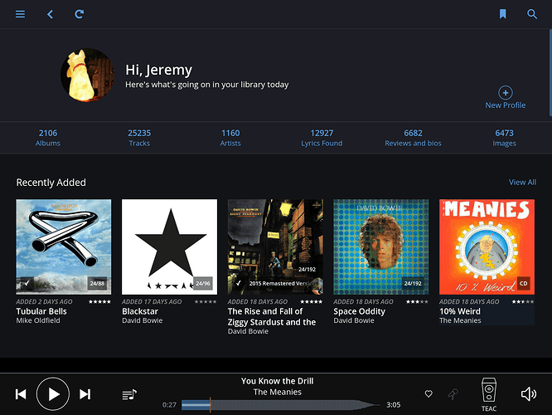The height and width of the screenshot is (415, 552).
Task: Open the 25235 Tracks statistic
Action: 139,138
